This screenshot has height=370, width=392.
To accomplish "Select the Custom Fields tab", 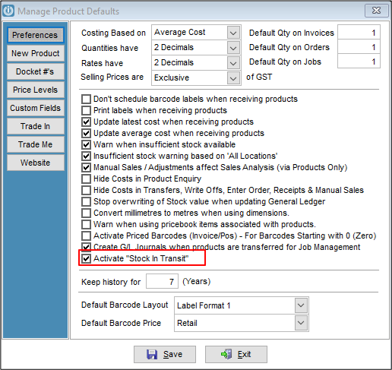I will [x=36, y=108].
